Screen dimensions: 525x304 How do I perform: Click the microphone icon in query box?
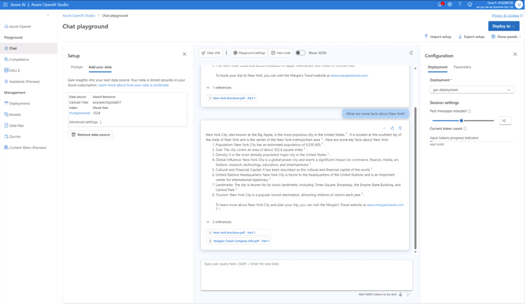click(400, 295)
